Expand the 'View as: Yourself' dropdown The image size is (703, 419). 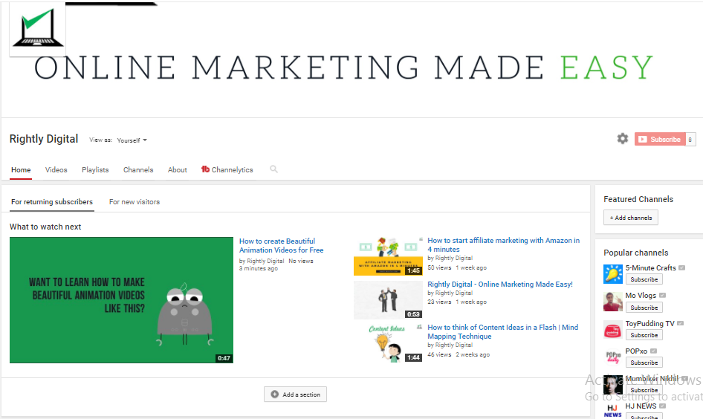pyautogui.click(x=132, y=140)
